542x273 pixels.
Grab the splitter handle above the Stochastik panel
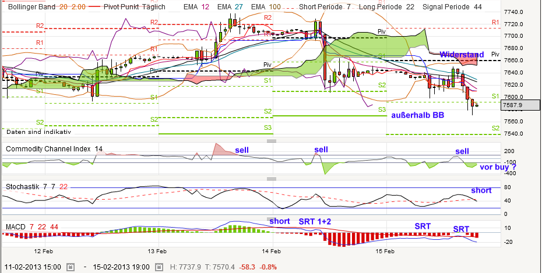point(272,179)
